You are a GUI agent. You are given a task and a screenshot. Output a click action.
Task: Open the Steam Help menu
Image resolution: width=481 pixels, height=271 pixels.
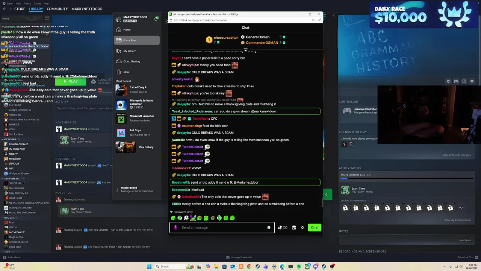point(46,3)
